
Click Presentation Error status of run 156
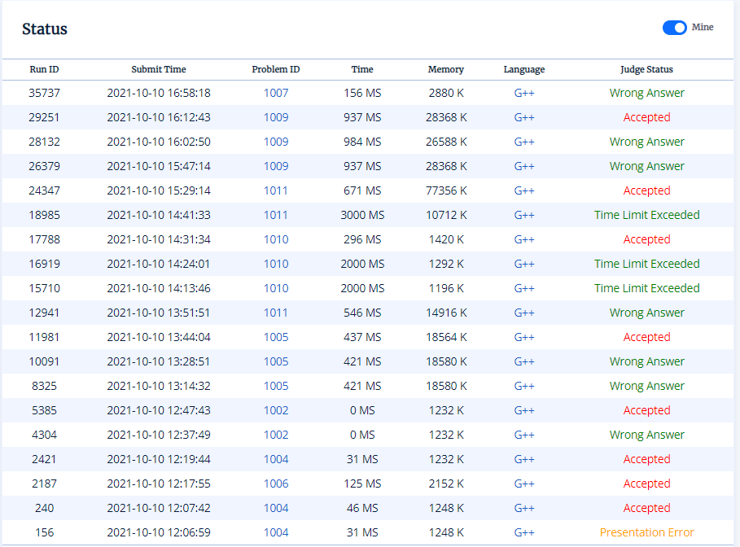pyautogui.click(x=646, y=532)
